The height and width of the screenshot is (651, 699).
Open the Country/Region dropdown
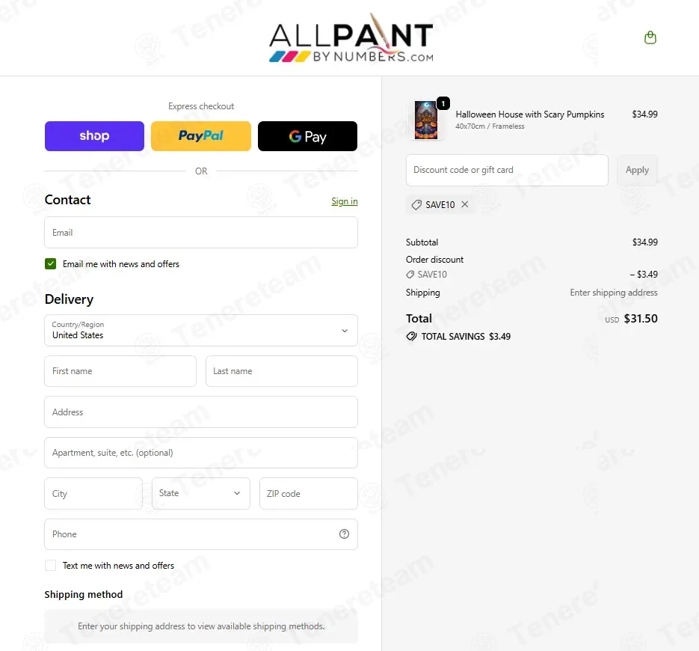point(200,330)
